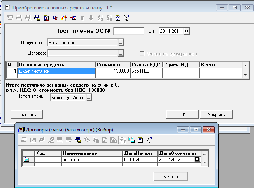This screenshot has height=188, width=254.
Task: Click the OK button
Action: click(182, 115)
